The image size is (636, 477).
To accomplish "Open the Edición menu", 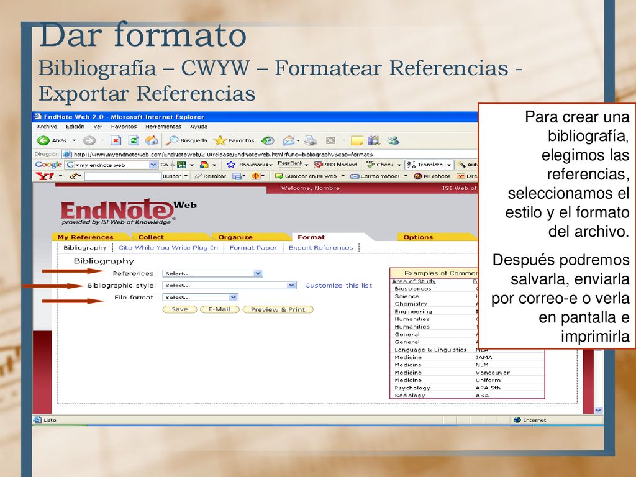I will click(x=75, y=127).
